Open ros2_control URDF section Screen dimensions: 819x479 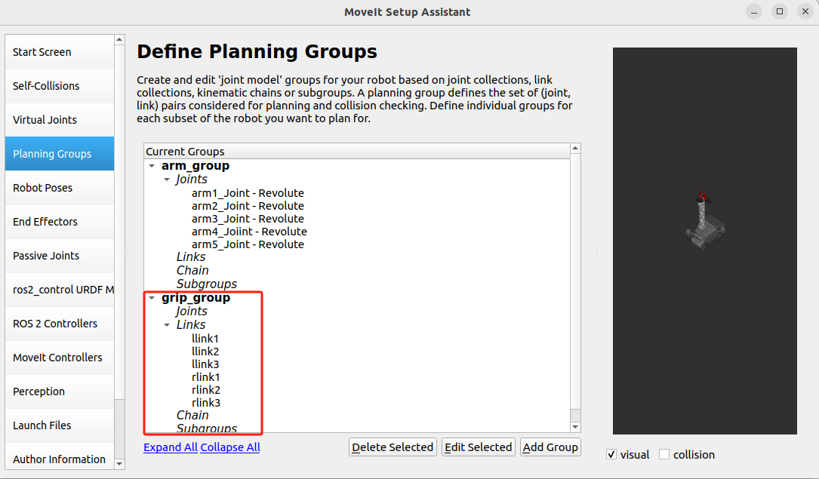pos(60,290)
